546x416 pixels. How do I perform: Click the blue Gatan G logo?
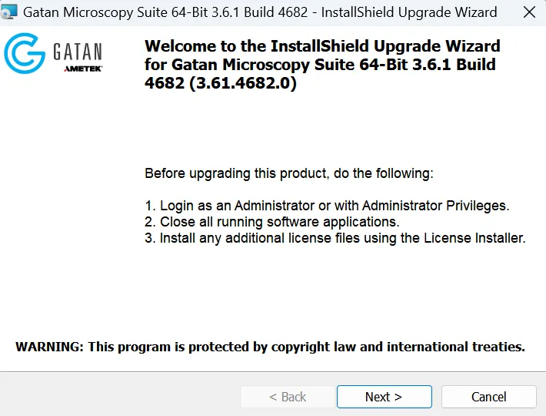[x=25, y=54]
